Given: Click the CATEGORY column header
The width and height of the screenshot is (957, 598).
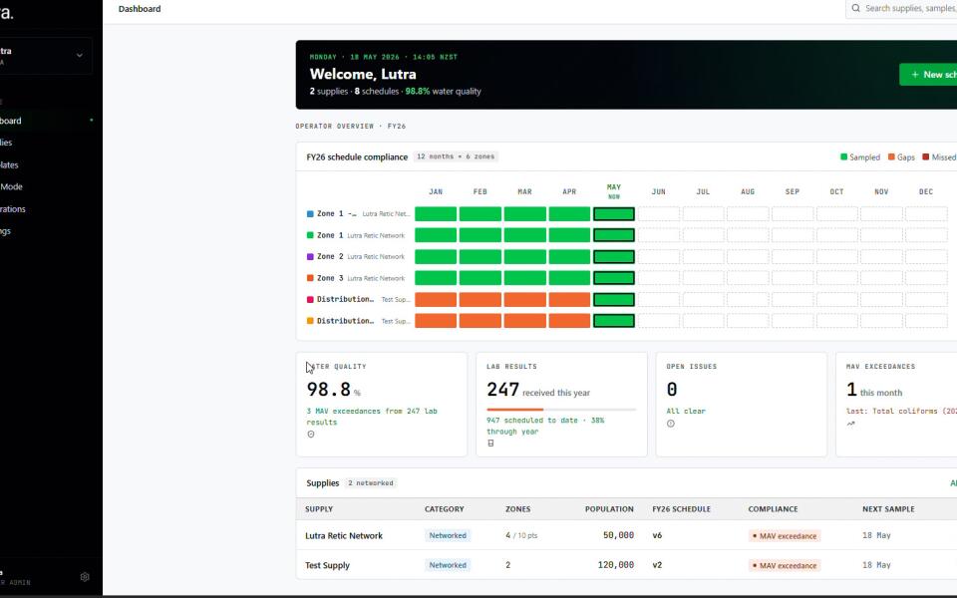Looking at the screenshot, I should click(445, 509).
